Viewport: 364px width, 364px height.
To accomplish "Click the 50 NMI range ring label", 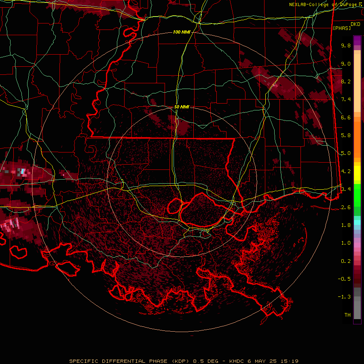I will point(182,107).
